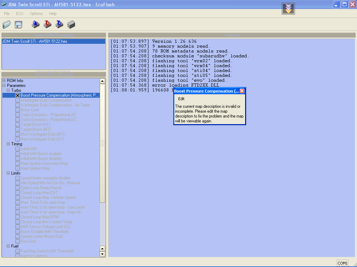This screenshot has height=267, width=357.
Task: Minimize the EcuFlash window
Action: (x=336, y=4)
